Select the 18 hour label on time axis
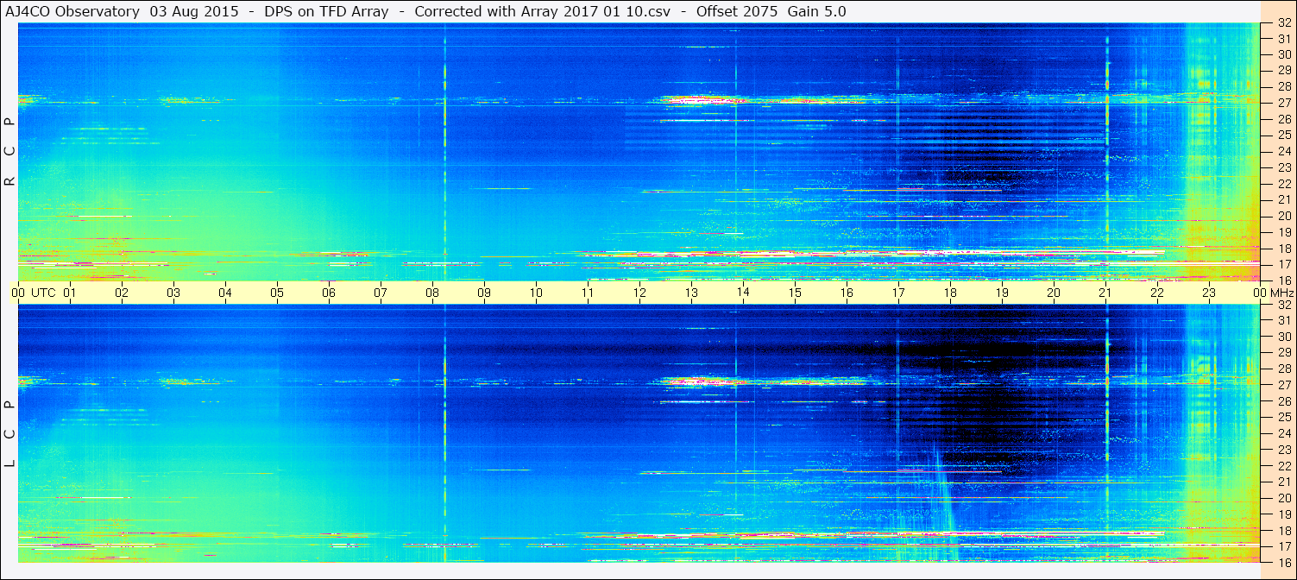1297x580 pixels. pyautogui.click(x=950, y=293)
